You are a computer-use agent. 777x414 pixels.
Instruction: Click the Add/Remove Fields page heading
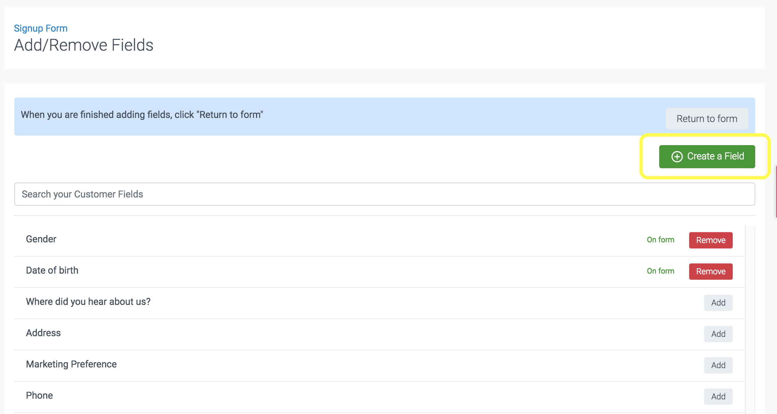tap(84, 45)
